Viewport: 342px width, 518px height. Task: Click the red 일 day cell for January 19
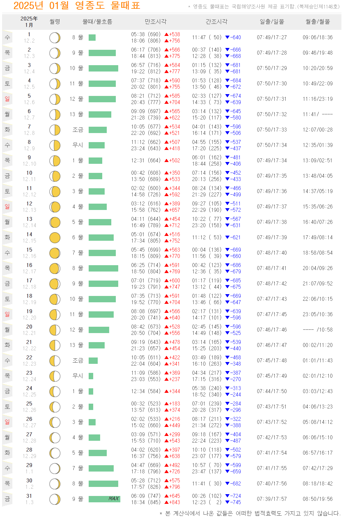coord(7,314)
